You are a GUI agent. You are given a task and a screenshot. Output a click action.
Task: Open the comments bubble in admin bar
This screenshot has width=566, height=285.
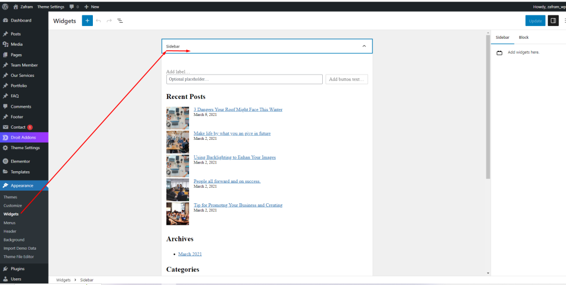pos(74,7)
